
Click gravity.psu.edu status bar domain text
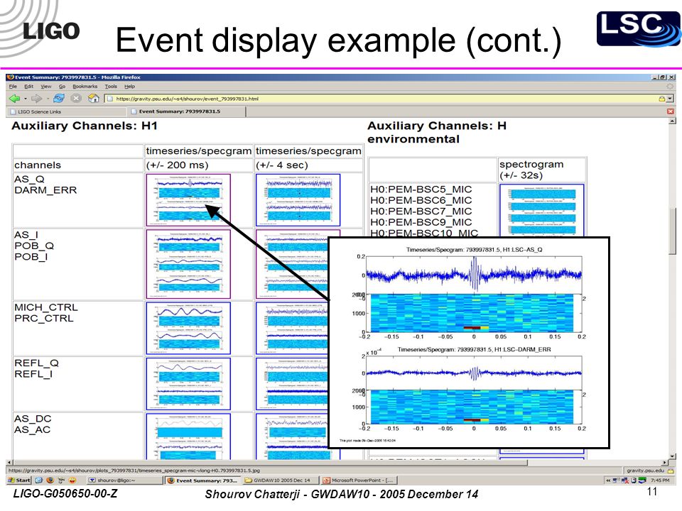(x=646, y=471)
